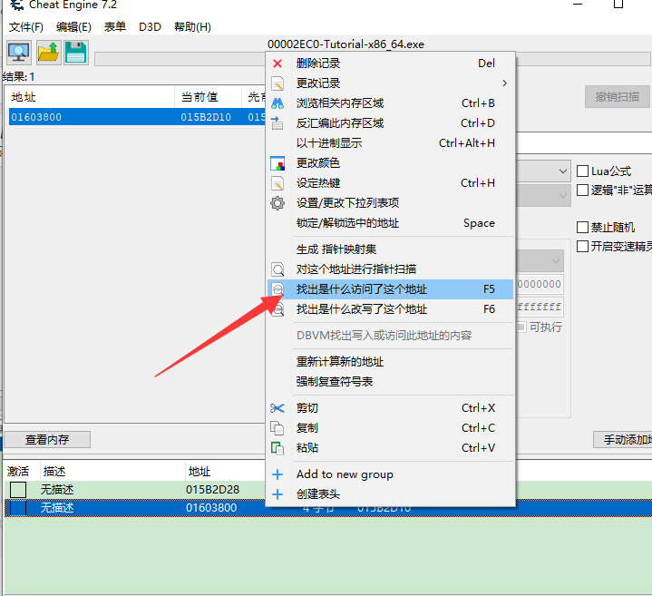Enable the Lua公式 checkbox
Screen dimensions: 652x596
point(582,171)
